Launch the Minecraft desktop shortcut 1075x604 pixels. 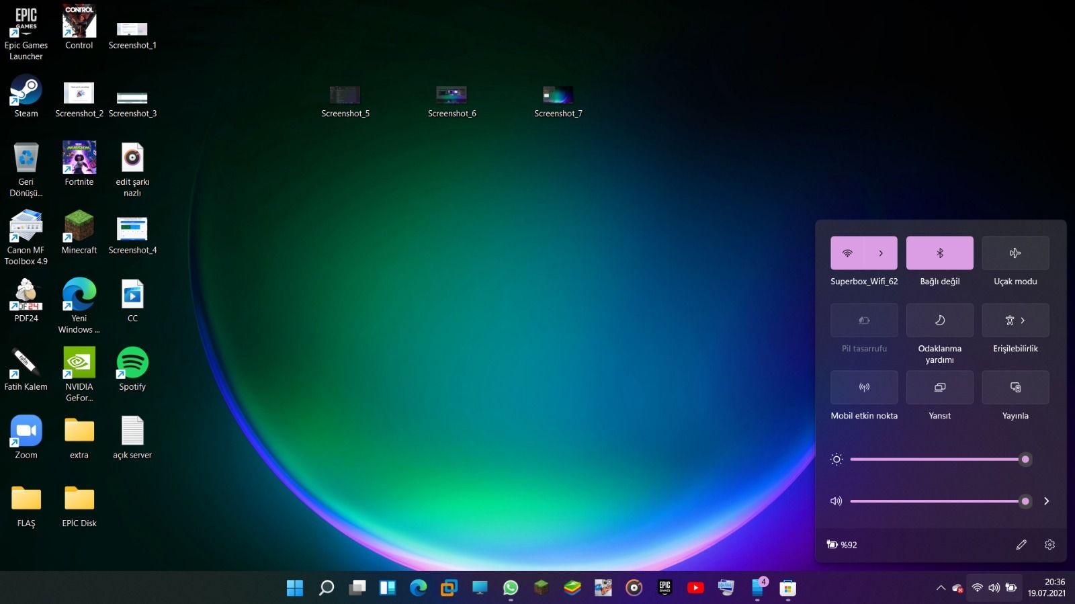[x=79, y=232]
